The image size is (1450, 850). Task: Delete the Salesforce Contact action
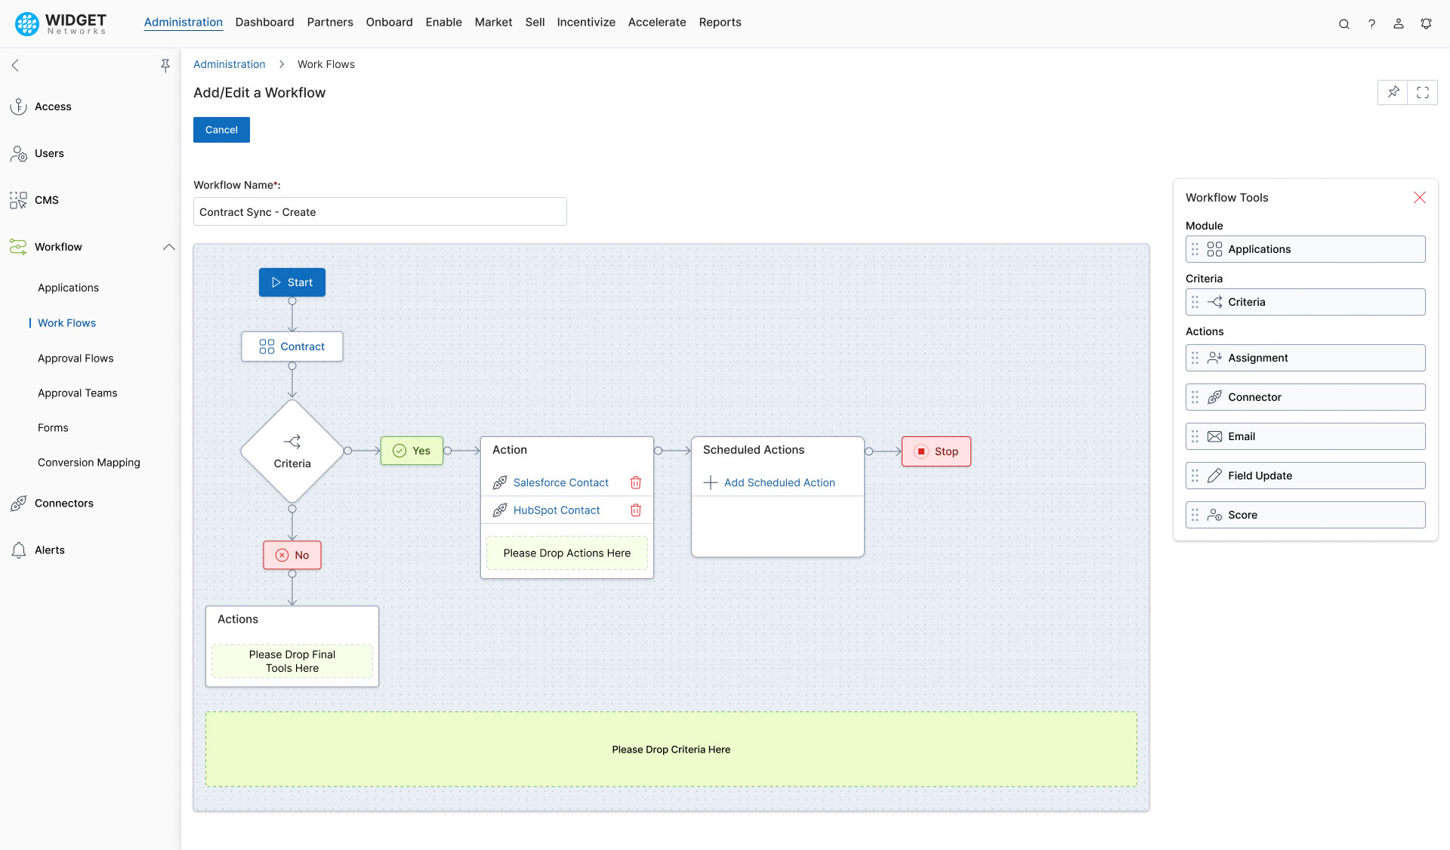point(636,482)
